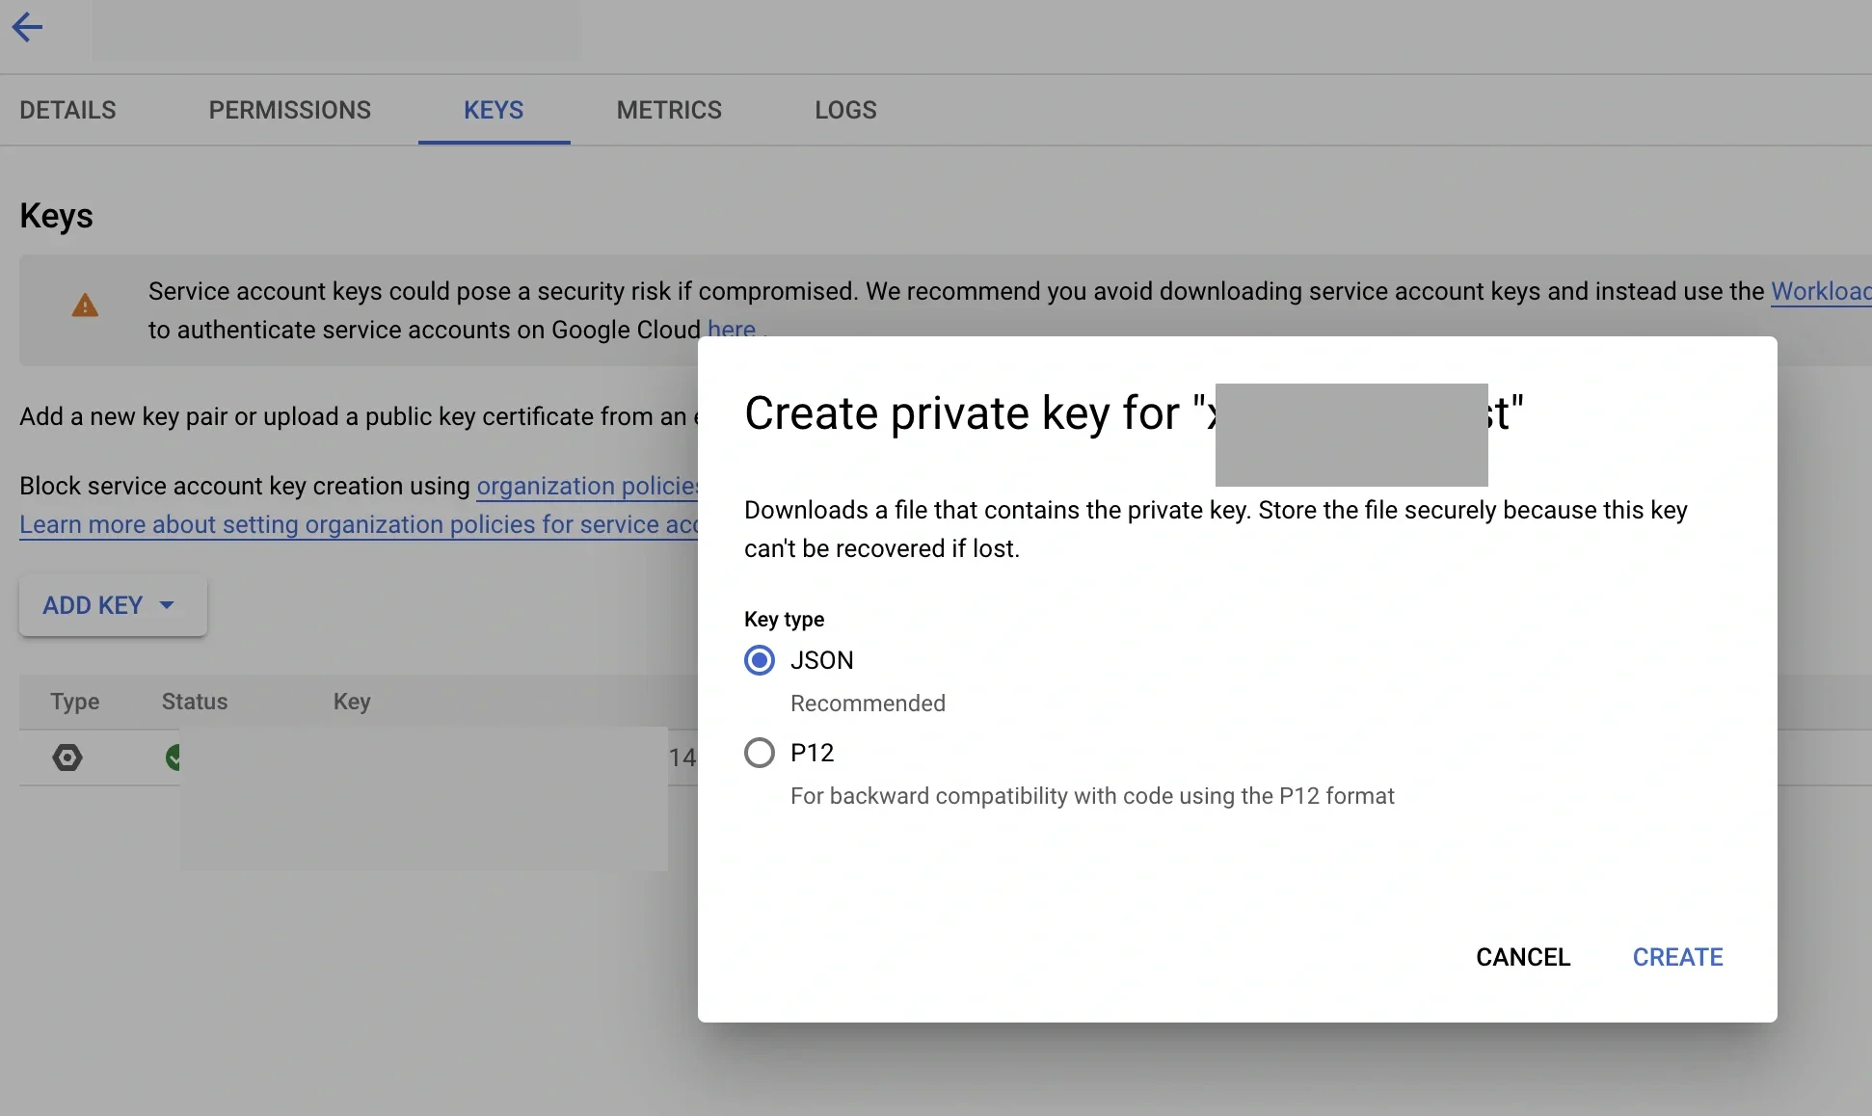Screen dimensions: 1872x1116
Task: Select the JSON key type
Action: [x=759, y=660]
